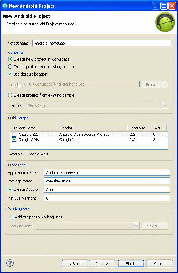Go back with the Back button
Image resolution: width=178 pixels, height=273 pixels.
[x=75, y=264]
